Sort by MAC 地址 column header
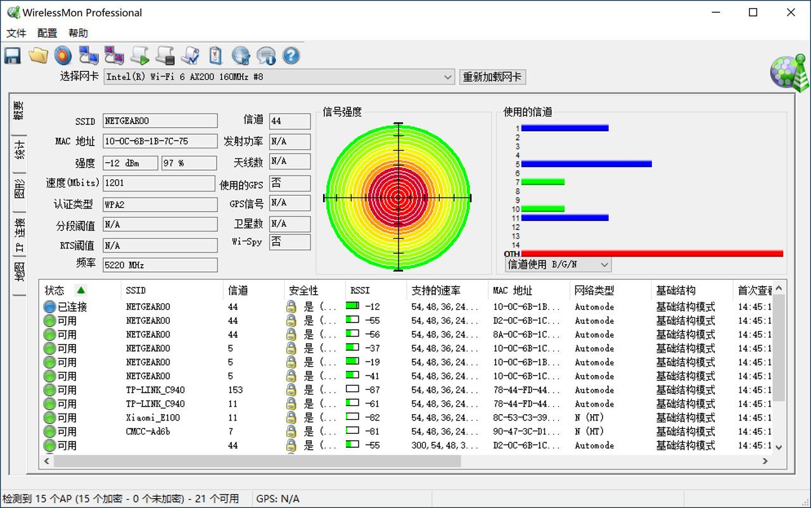This screenshot has width=811, height=508. pos(528,290)
